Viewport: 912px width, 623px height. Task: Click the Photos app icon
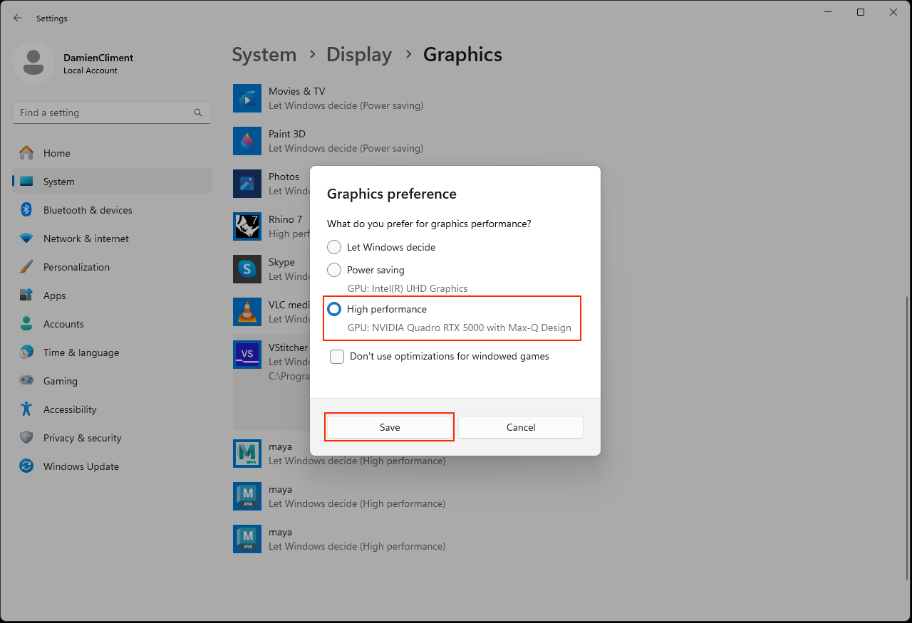pyautogui.click(x=247, y=184)
